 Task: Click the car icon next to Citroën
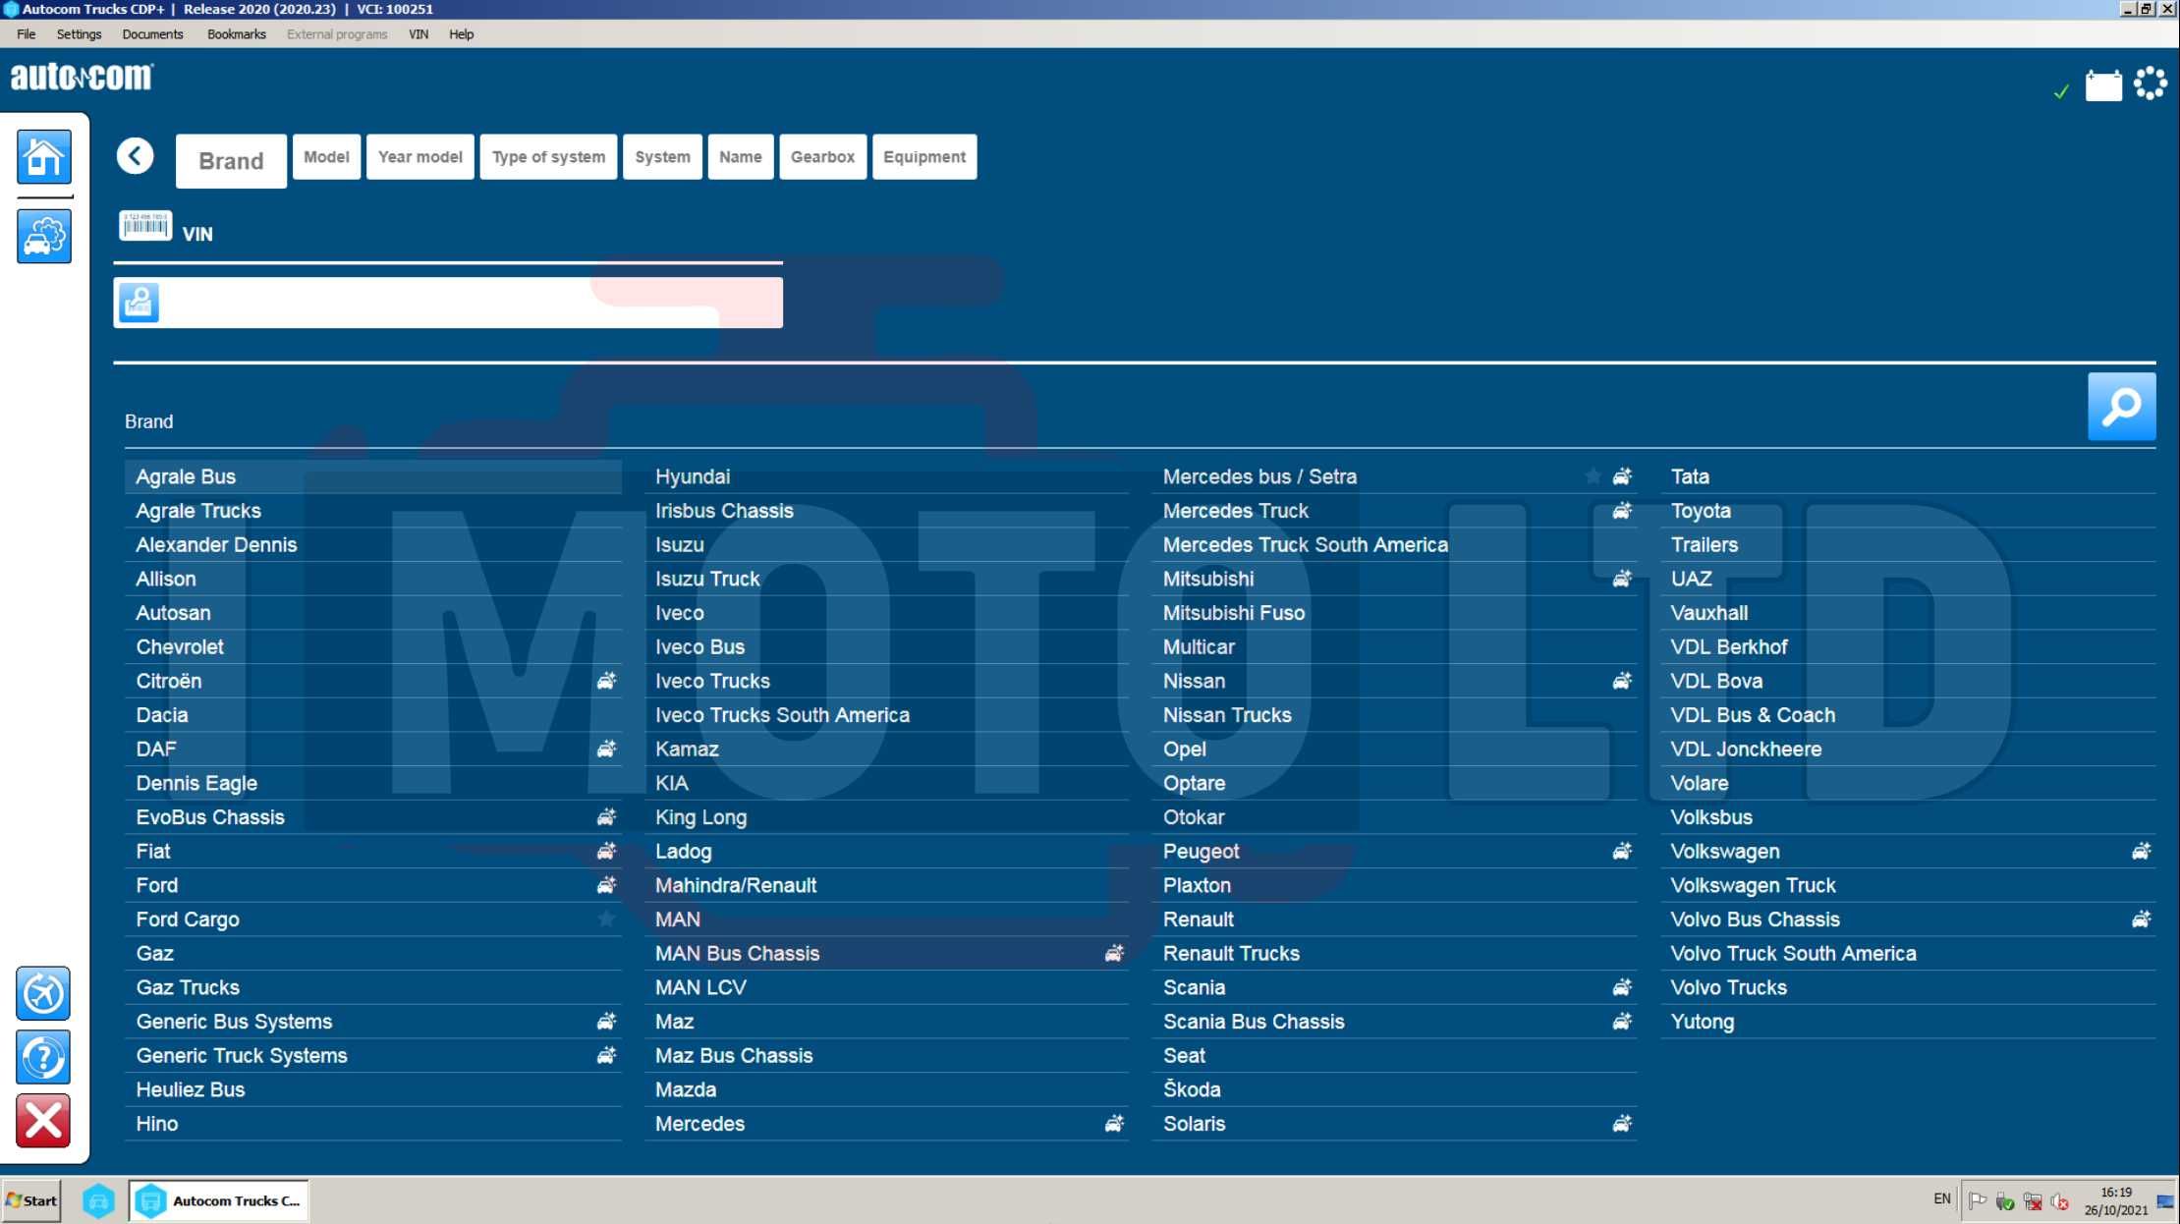click(607, 681)
